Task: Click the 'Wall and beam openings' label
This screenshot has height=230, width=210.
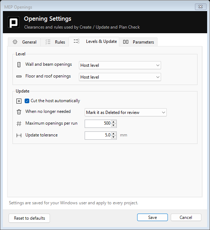Action: point(49,64)
